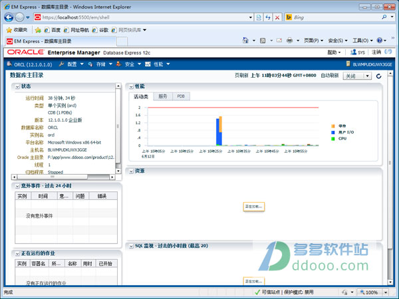Open the zoom level 100% dropdown
Image resolution: width=399 pixels, height=299 pixels.
click(386, 292)
